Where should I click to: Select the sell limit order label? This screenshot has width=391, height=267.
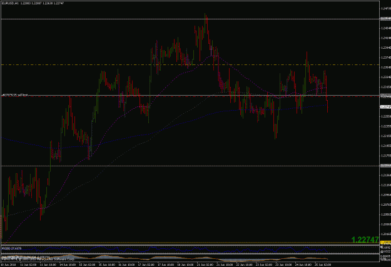(x=15, y=95)
